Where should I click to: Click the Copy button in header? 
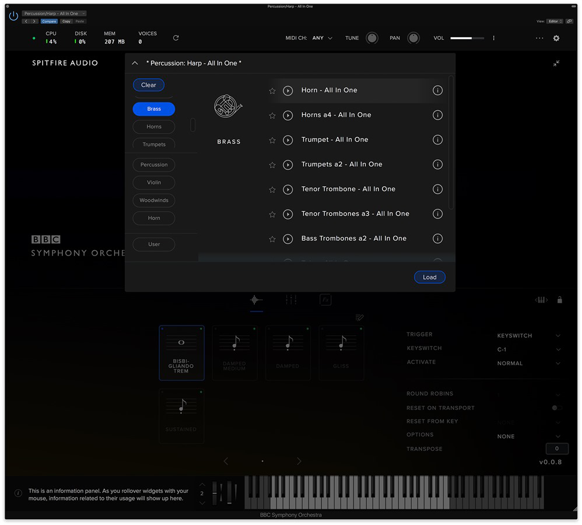[x=66, y=21]
